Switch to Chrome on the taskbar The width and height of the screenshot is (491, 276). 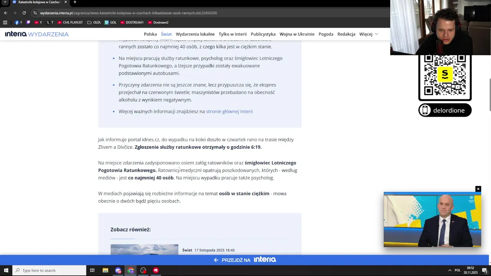131,271
